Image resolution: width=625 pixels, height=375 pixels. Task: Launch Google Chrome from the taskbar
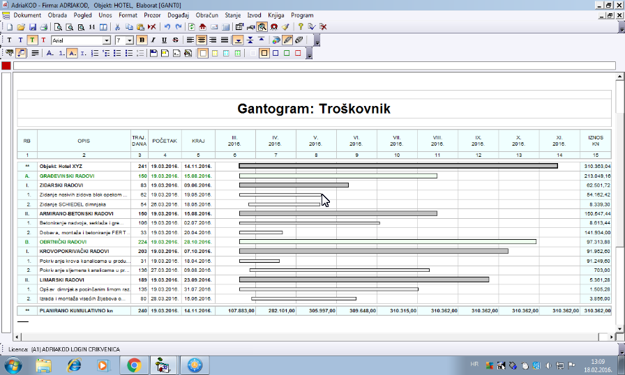coord(135,365)
